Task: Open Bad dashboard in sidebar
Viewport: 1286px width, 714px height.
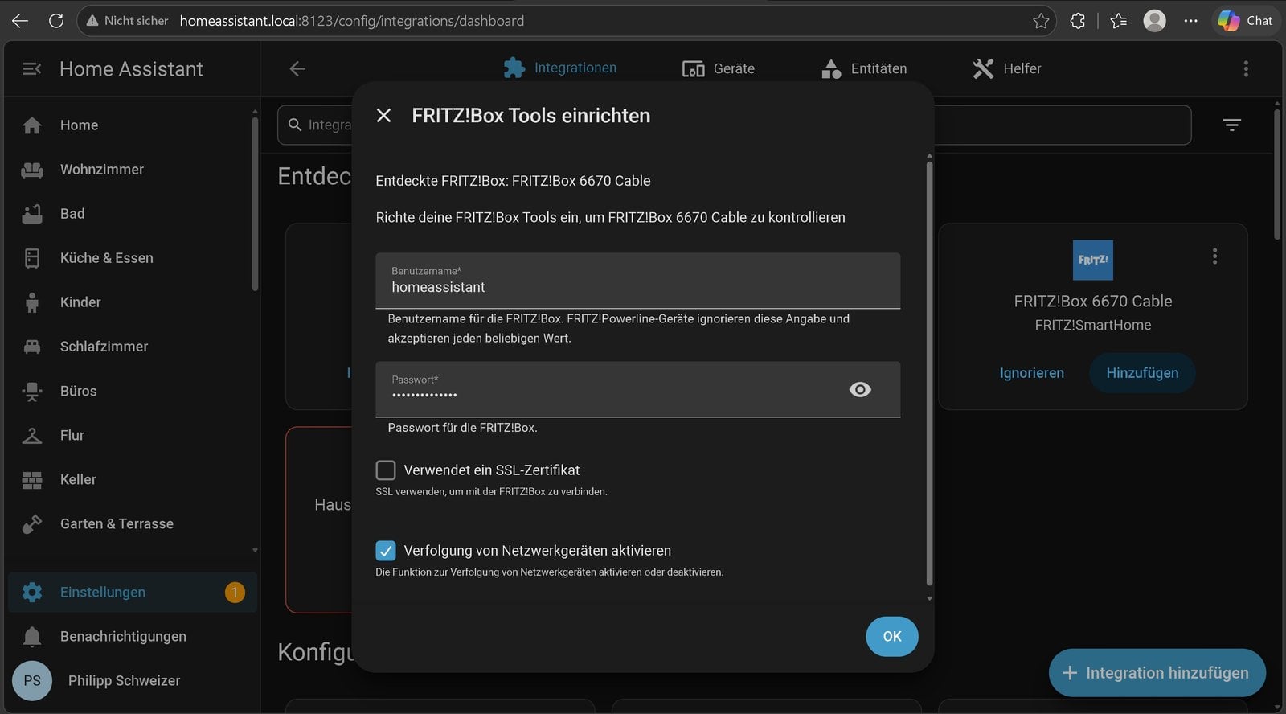Action: (133, 214)
